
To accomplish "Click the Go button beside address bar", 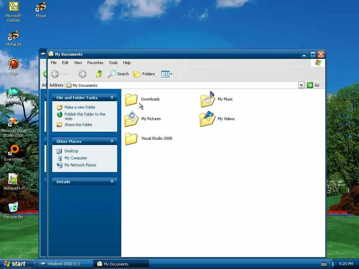I will (313, 85).
